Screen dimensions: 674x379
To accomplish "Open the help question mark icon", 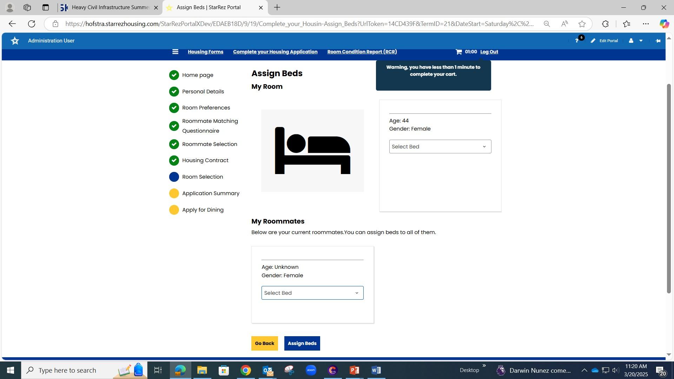I will 576,41.
